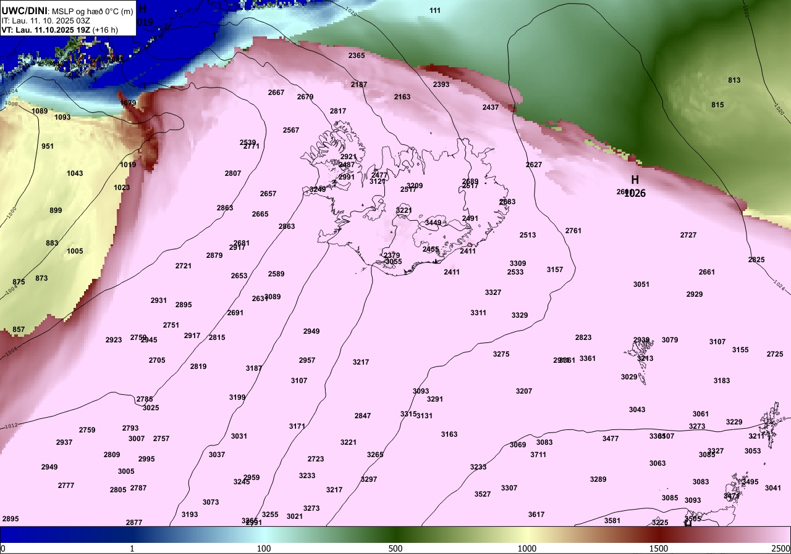Click the value 1679 near Greenland coast
The width and height of the screenshot is (791, 554).
click(128, 103)
